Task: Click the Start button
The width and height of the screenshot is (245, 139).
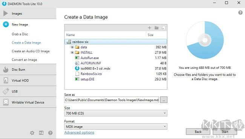Action: coord(225,132)
